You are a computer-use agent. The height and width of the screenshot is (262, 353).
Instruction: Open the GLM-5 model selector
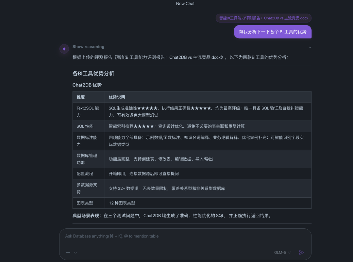click(x=282, y=252)
